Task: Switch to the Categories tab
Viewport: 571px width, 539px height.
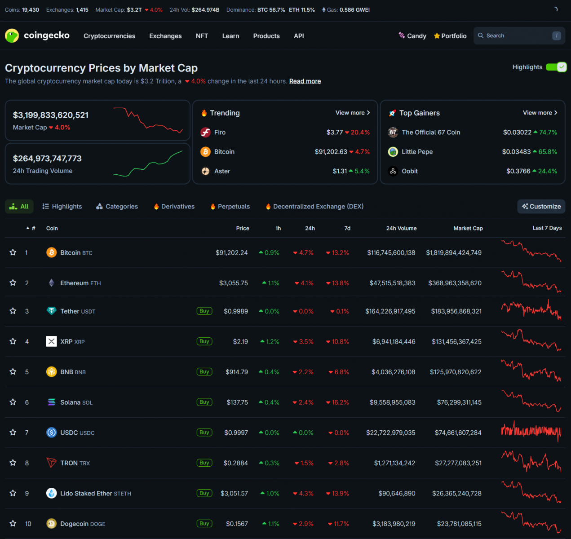Action: (x=117, y=207)
